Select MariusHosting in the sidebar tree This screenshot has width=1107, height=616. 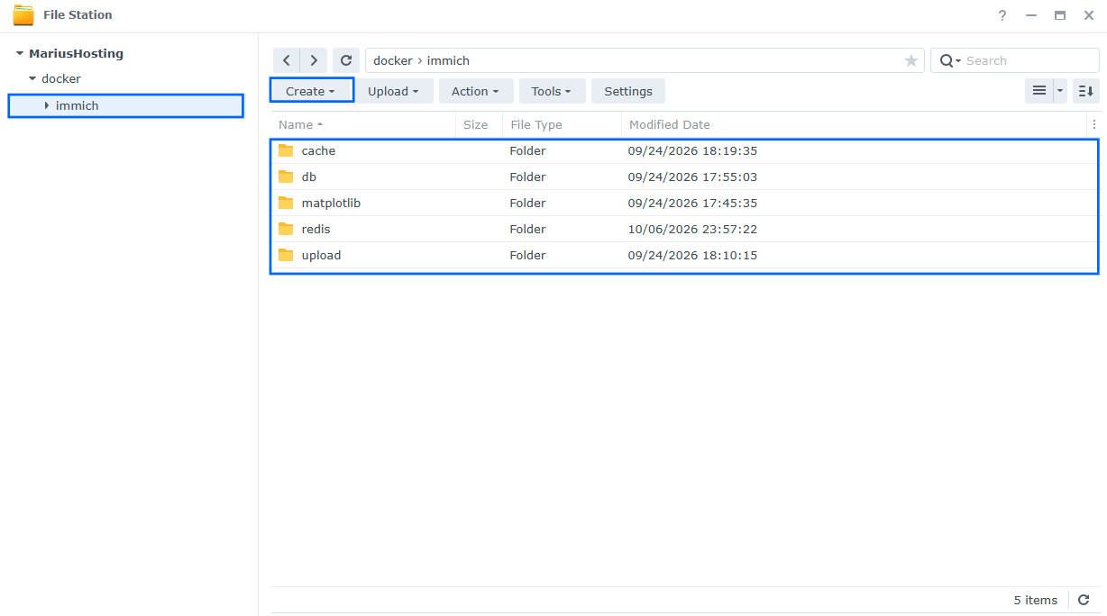pyautogui.click(x=76, y=53)
